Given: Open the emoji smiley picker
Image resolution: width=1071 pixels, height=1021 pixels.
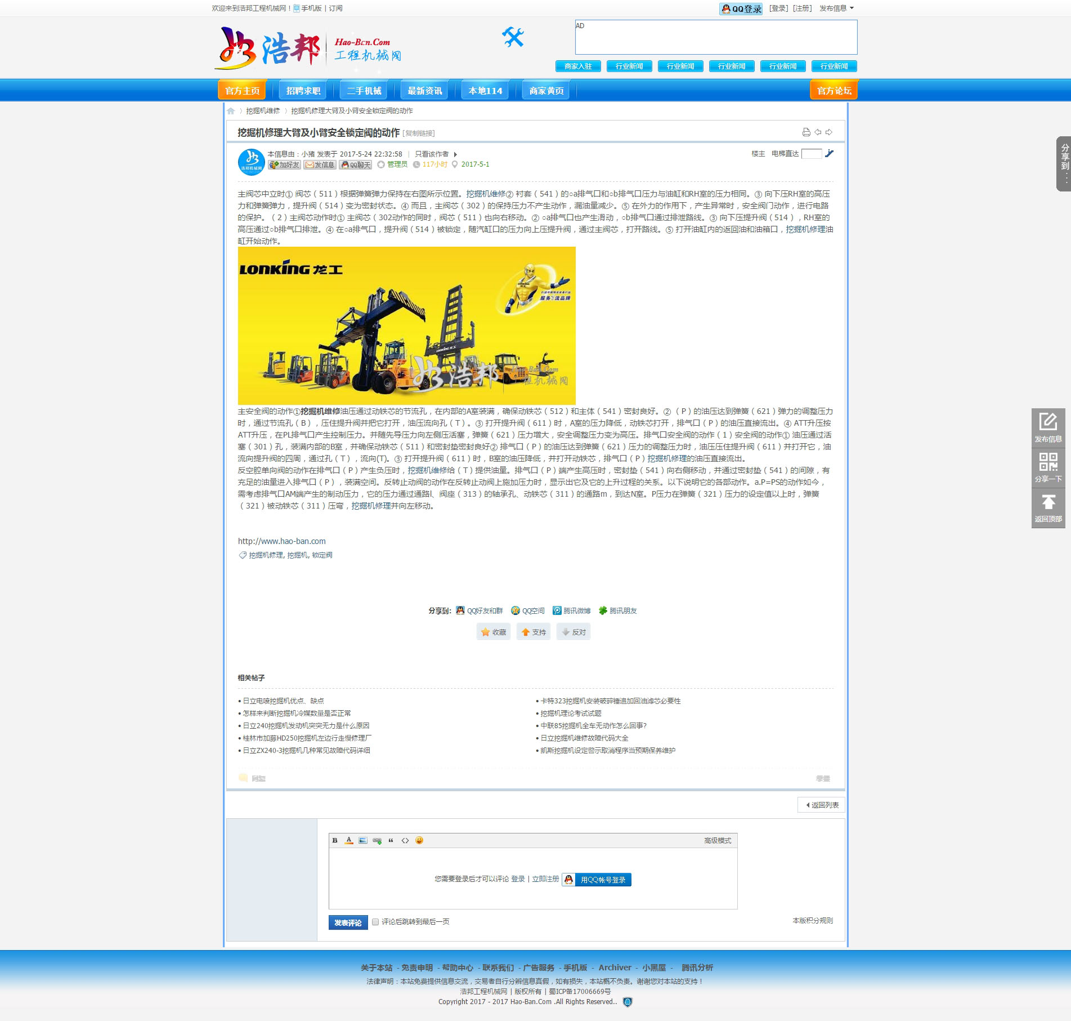Looking at the screenshot, I should (x=419, y=841).
